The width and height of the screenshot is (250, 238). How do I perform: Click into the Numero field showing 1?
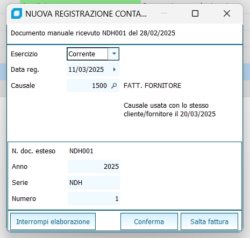click(x=94, y=199)
